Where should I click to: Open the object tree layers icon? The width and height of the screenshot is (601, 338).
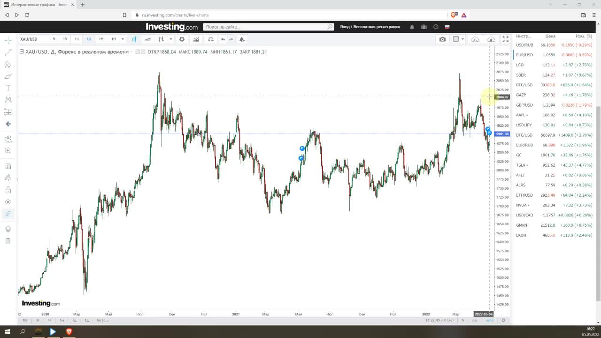click(8, 229)
